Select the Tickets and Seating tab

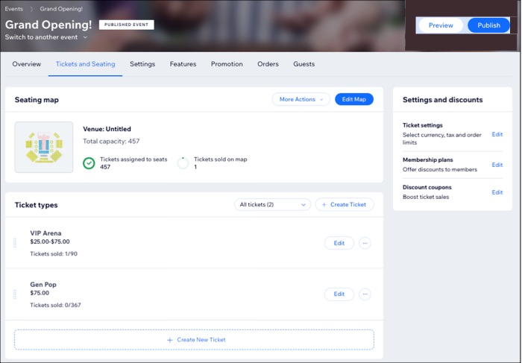(85, 64)
